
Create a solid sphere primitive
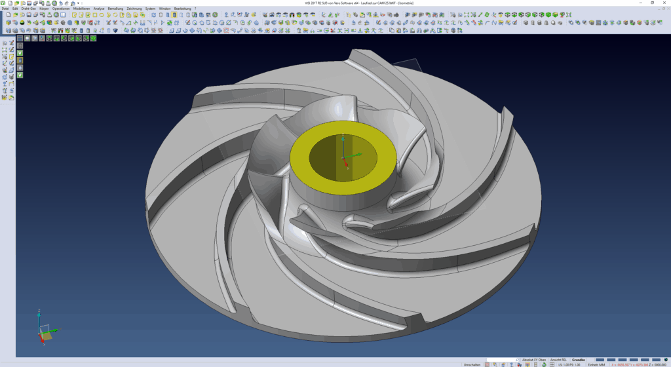[553, 22]
